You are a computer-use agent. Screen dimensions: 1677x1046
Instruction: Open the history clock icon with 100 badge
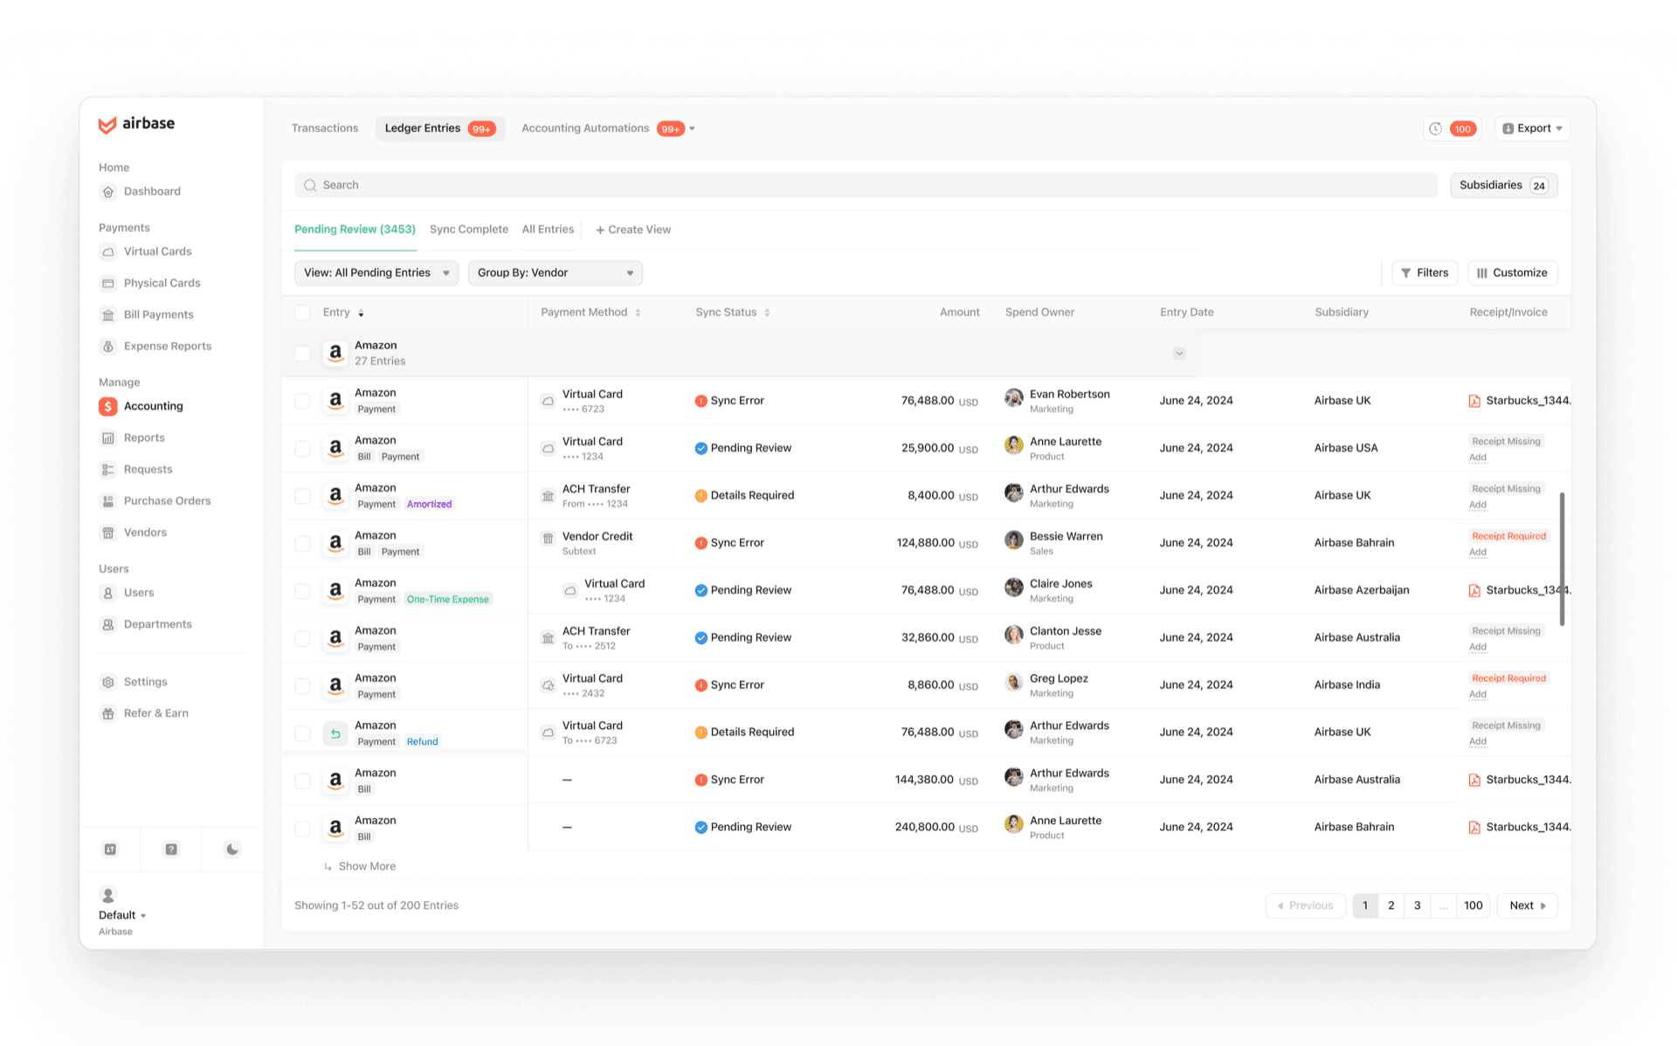point(1452,128)
